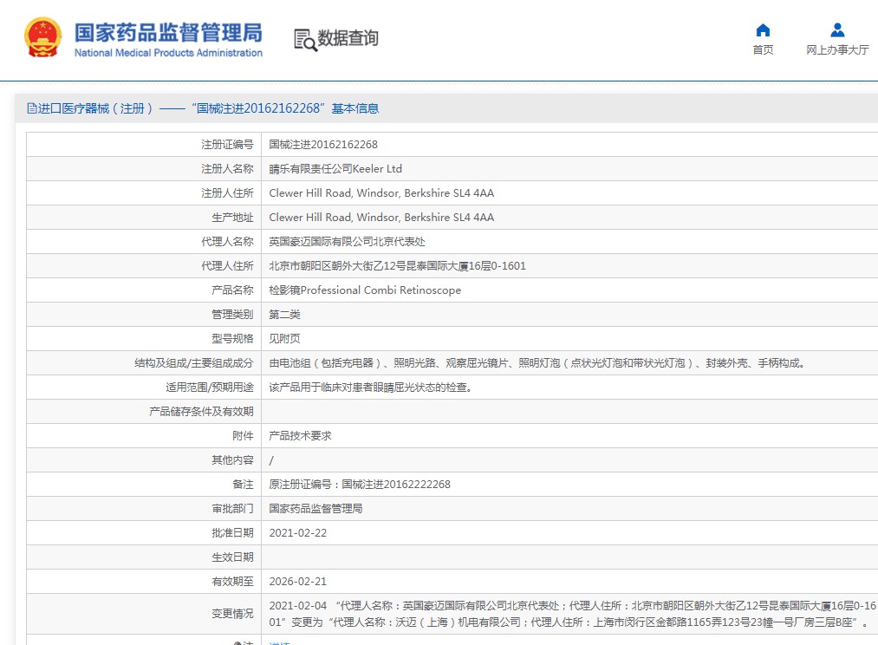
Task: Click the 原注册证编号 remark text
Action: [360, 485]
